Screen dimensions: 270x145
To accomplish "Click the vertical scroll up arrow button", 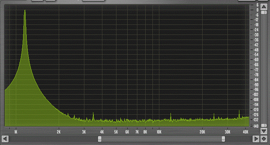I will (x=264, y=7).
